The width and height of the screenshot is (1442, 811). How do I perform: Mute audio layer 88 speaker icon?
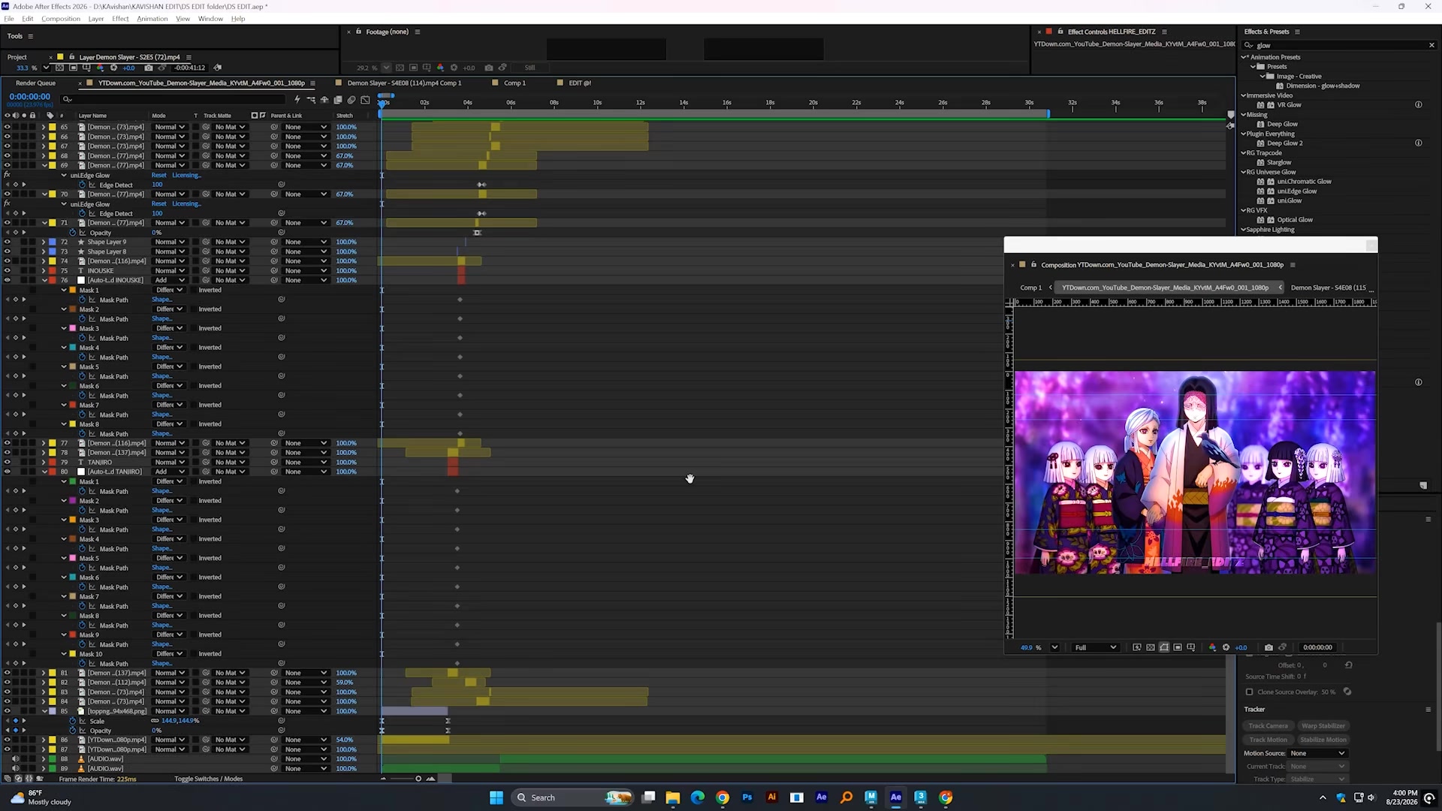(15, 759)
